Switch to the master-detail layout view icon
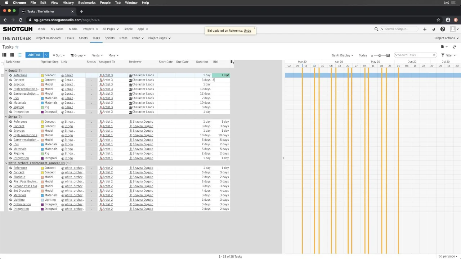Viewport: 461px width, 259px height. click(x=4, y=55)
